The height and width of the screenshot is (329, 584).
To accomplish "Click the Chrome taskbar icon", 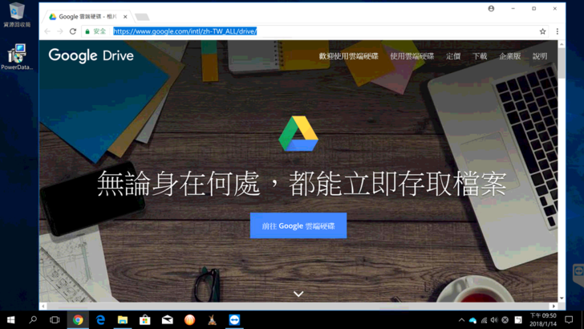I will [78, 320].
